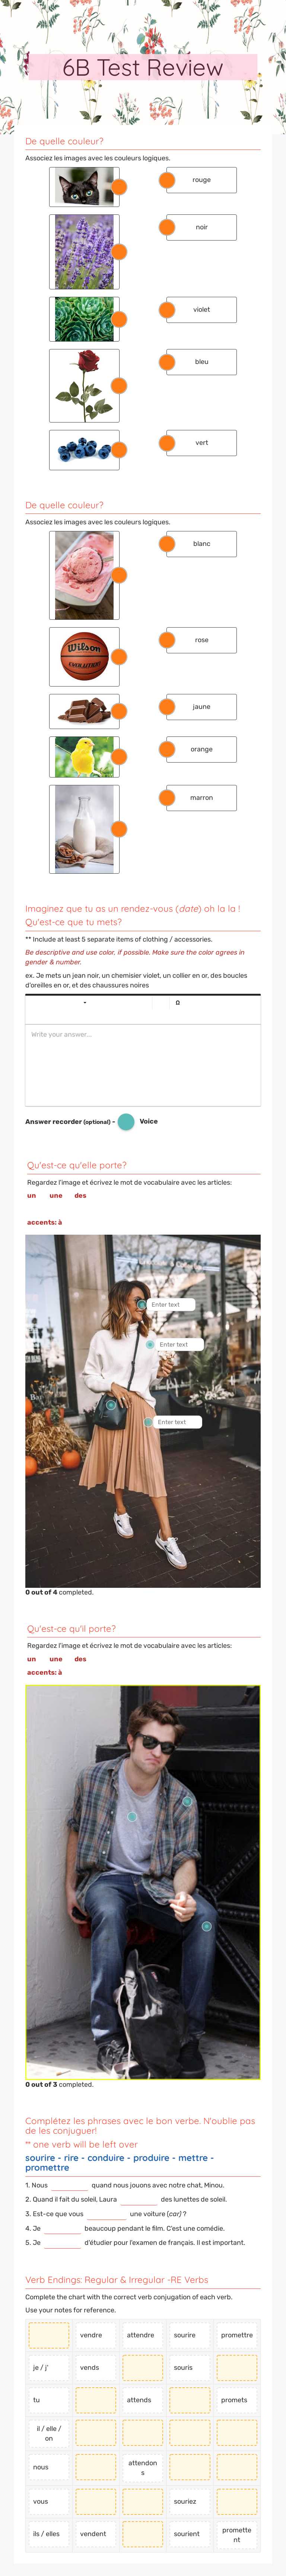Click the orange dot beside the 'violet' box

coord(167,310)
